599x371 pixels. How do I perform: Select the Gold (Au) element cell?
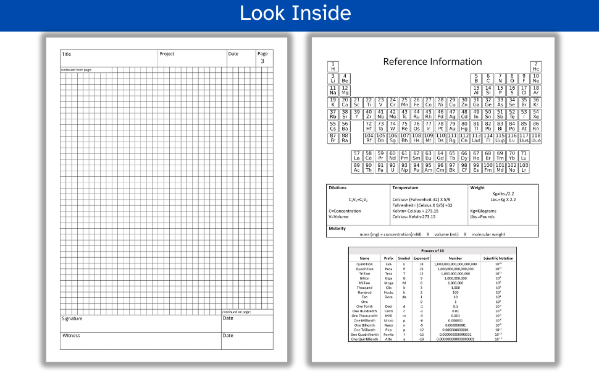(x=451, y=124)
